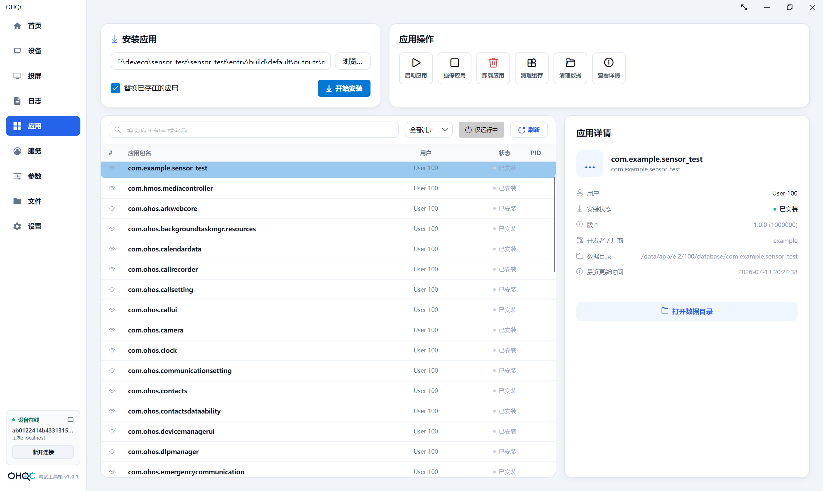This screenshot has height=491, width=823.
Task: Click the app list vertical scrollbar
Action: (x=553, y=225)
